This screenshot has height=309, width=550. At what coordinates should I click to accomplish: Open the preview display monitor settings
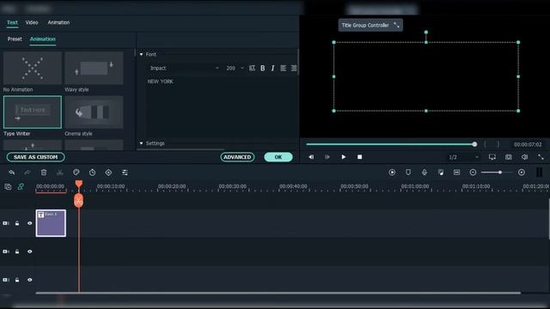[492, 157]
